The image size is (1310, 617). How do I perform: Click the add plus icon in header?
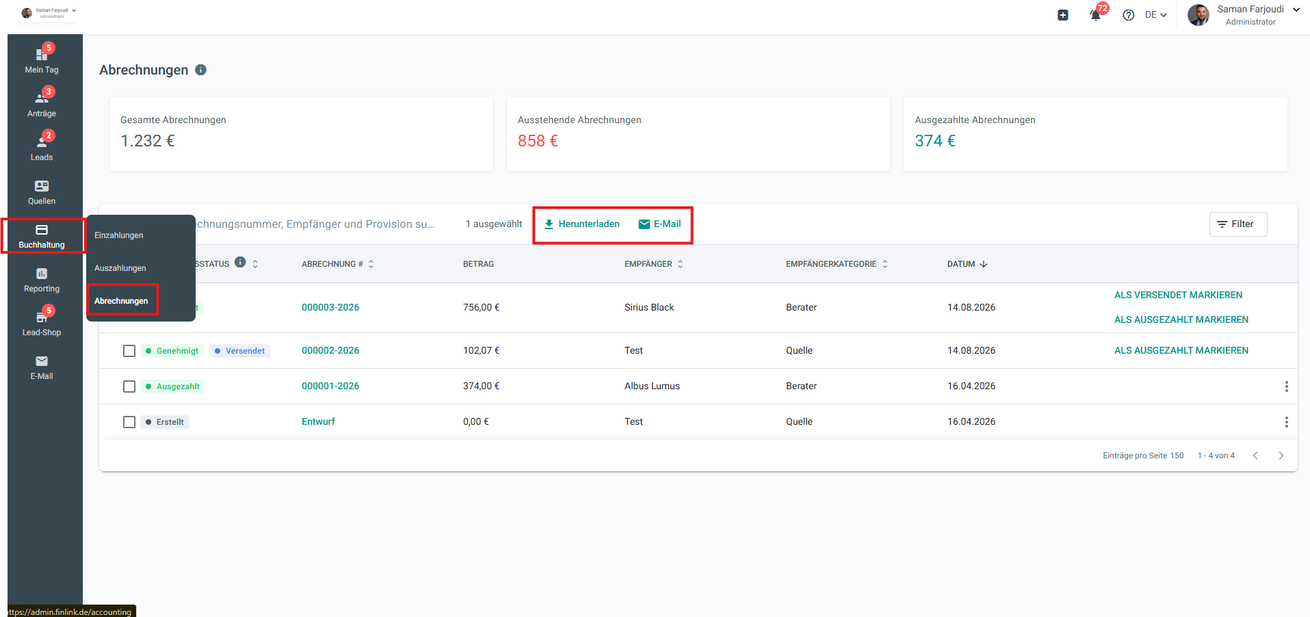pyautogui.click(x=1062, y=15)
